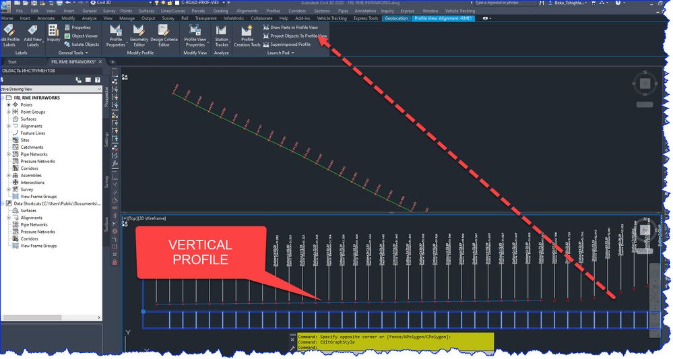Select Pressure Networks under Data Shortcuts
Screen dimensions: 673x359
pos(37,232)
